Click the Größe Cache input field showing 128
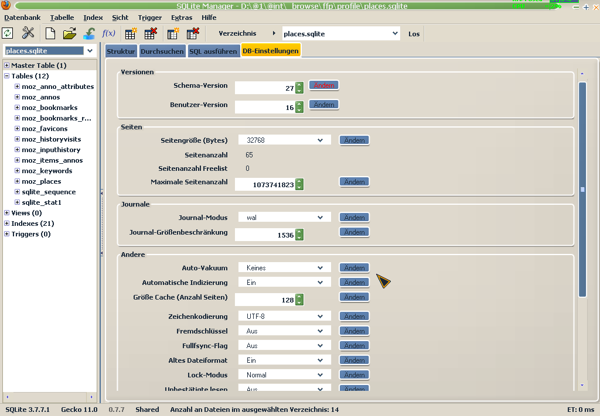 tap(265, 300)
